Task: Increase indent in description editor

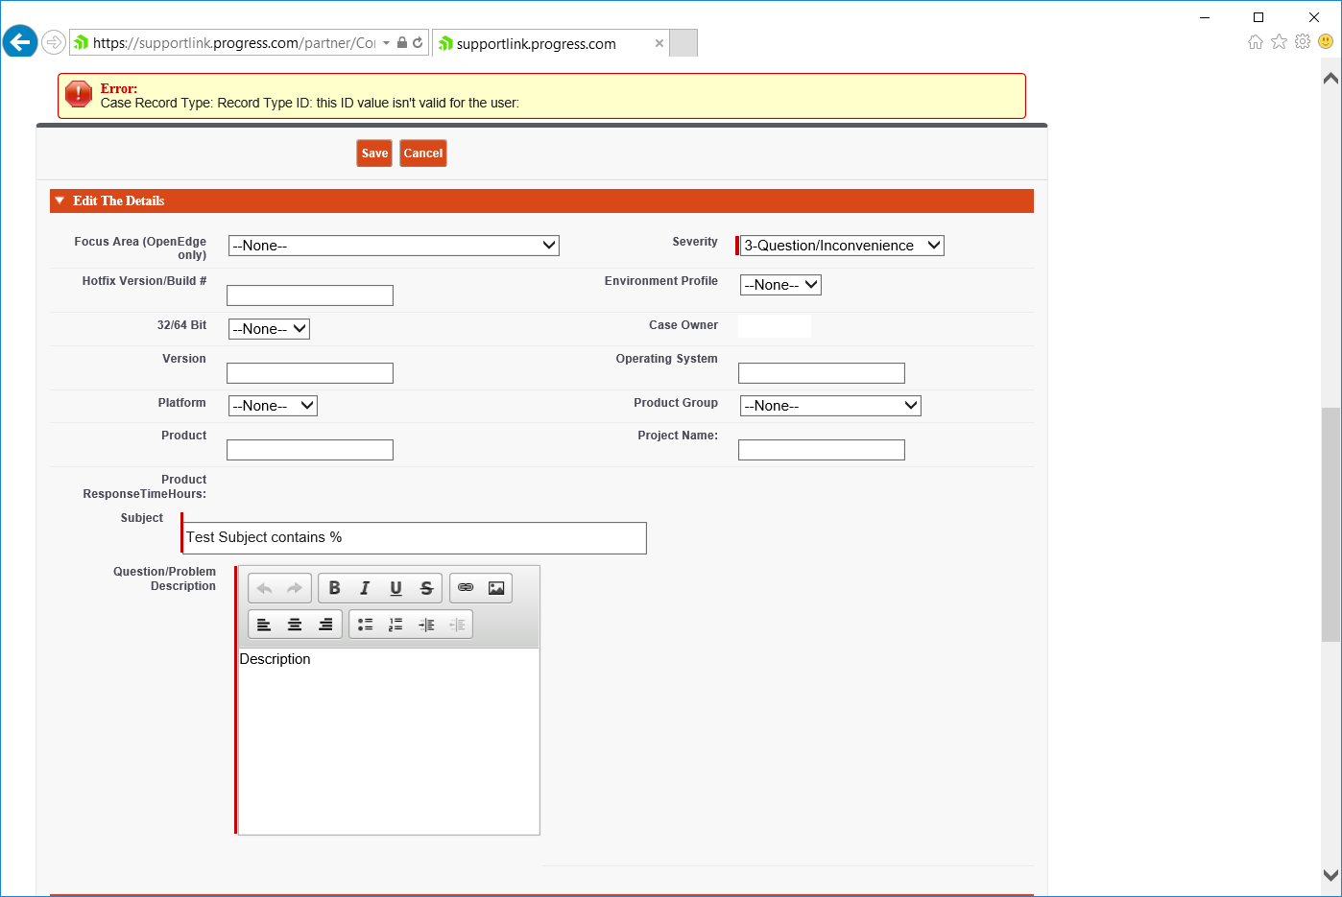Action: 426,625
